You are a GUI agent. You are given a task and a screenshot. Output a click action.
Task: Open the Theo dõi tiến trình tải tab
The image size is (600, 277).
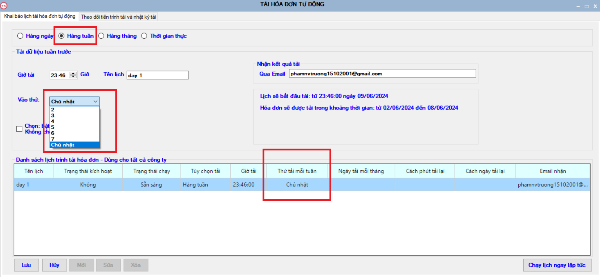(118, 17)
